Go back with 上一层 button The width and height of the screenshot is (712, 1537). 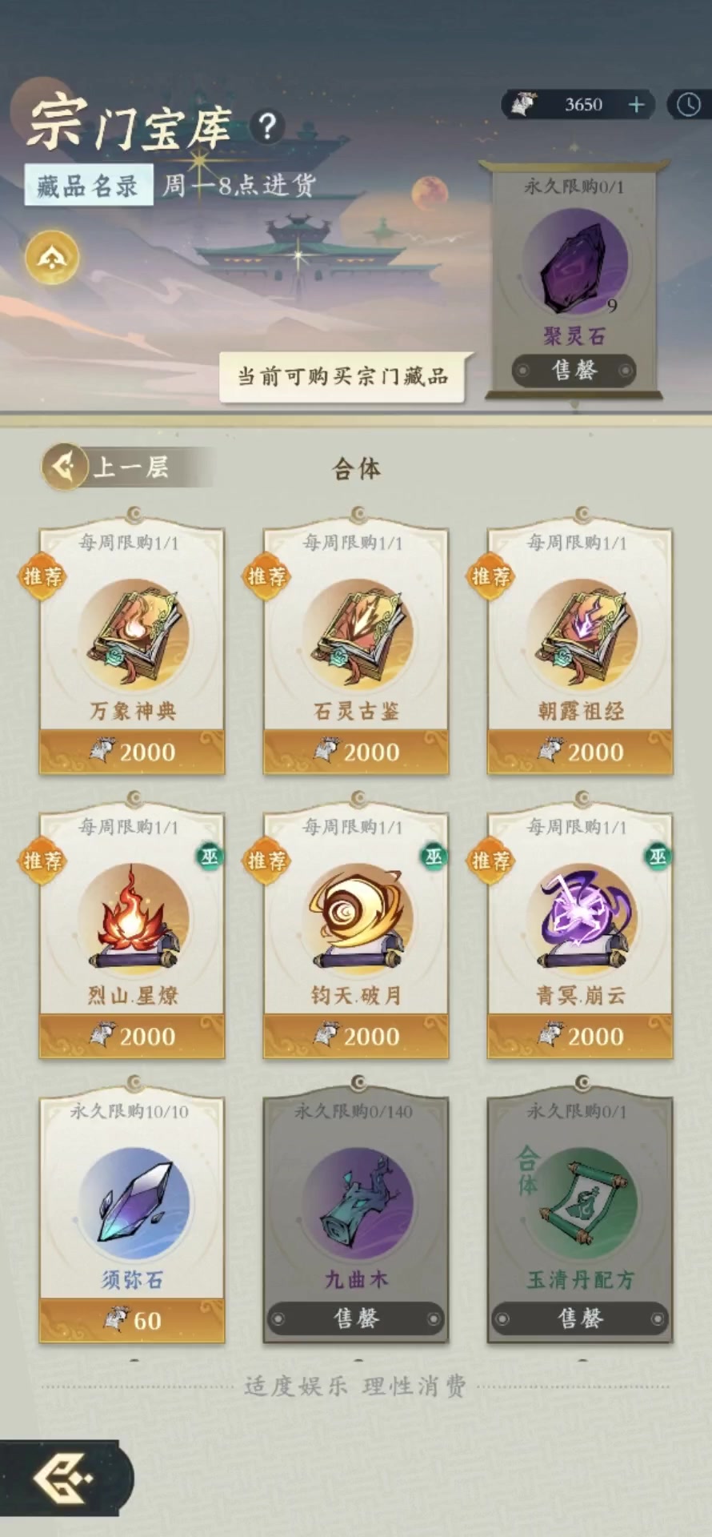click(x=126, y=467)
